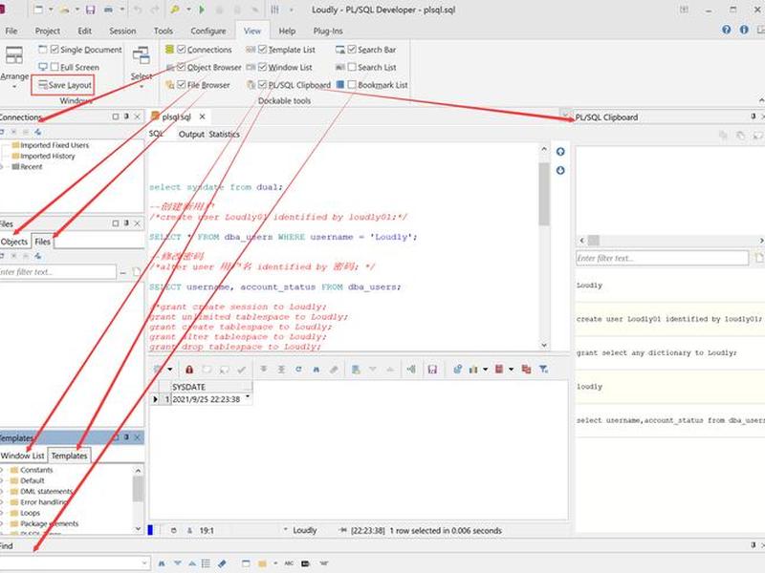Uncheck the Template List checkbox
The image size is (765, 573).
pos(262,50)
